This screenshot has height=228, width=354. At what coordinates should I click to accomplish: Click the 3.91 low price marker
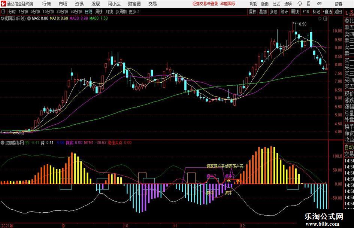tap(21, 134)
